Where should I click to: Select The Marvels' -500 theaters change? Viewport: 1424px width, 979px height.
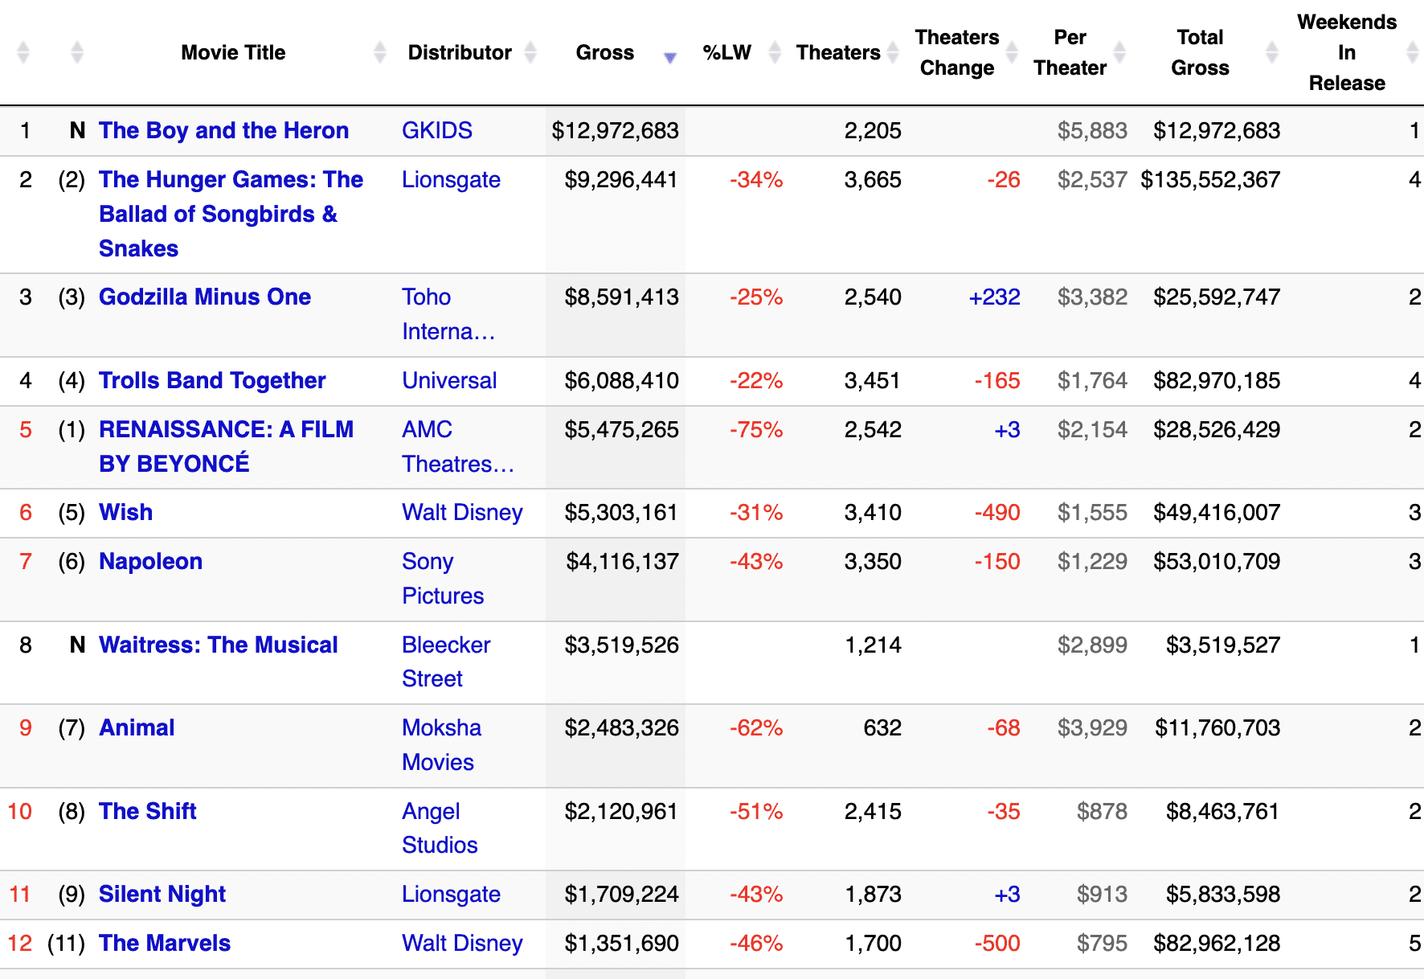point(997,943)
